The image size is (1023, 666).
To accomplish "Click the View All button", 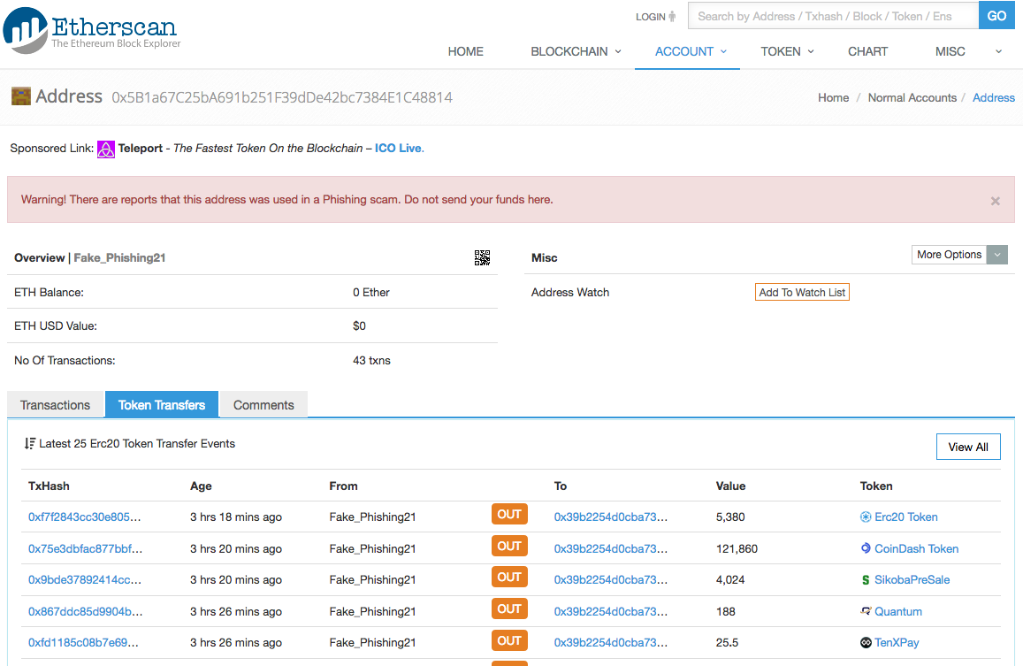I will coord(968,447).
